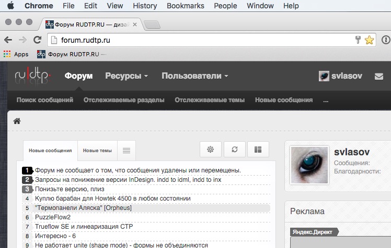The height and width of the screenshot is (248, 391).
Task: Click the Благодарности: label in sidebar
Action: [358, 171]
